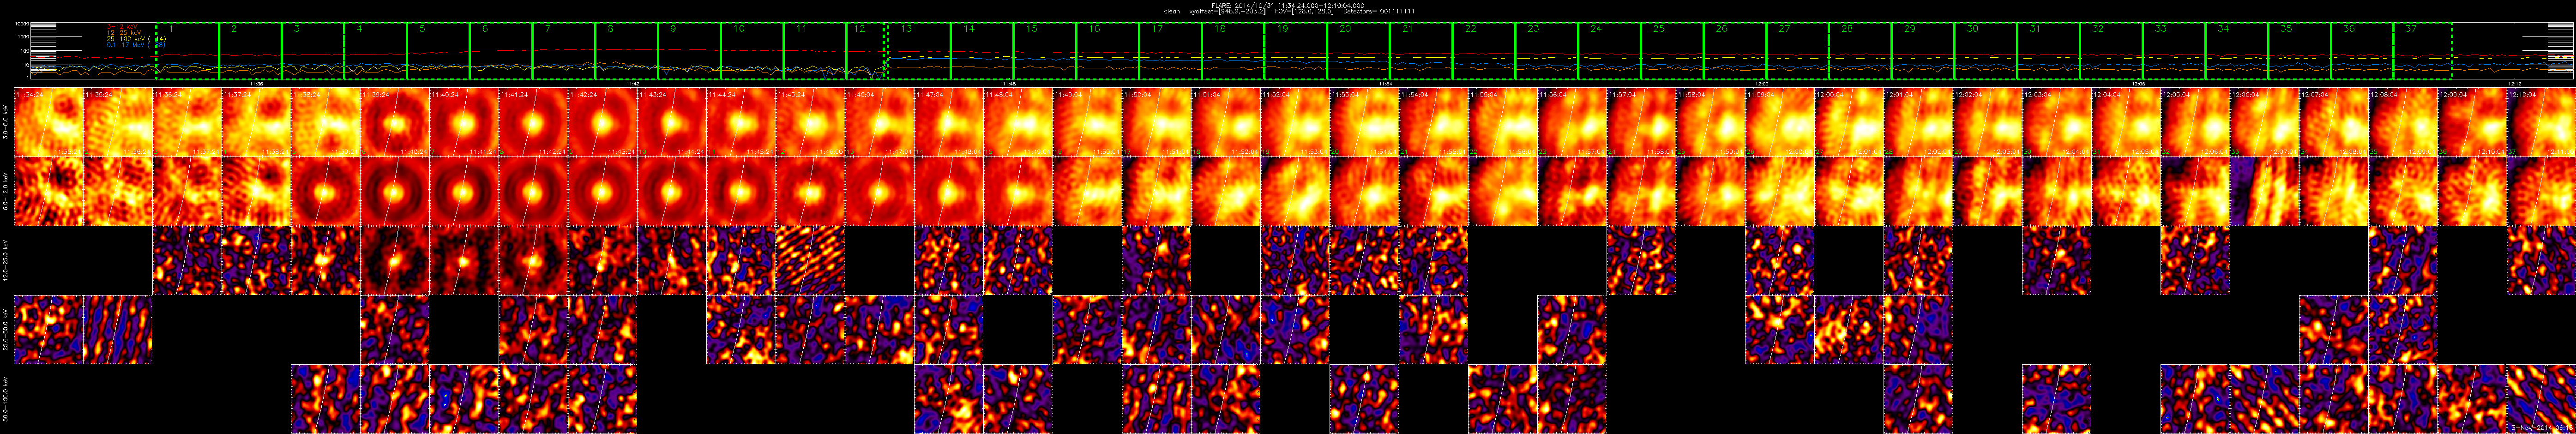This screenshot has width=2576, height=434.
Task: Select time interval 1 in the lightcurve plot
Action: coord(188,51)
